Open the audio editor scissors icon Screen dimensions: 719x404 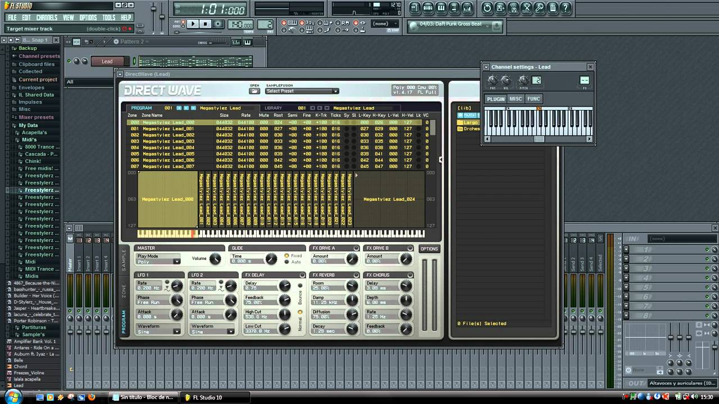pyautogui.click(x=526, y=8)
